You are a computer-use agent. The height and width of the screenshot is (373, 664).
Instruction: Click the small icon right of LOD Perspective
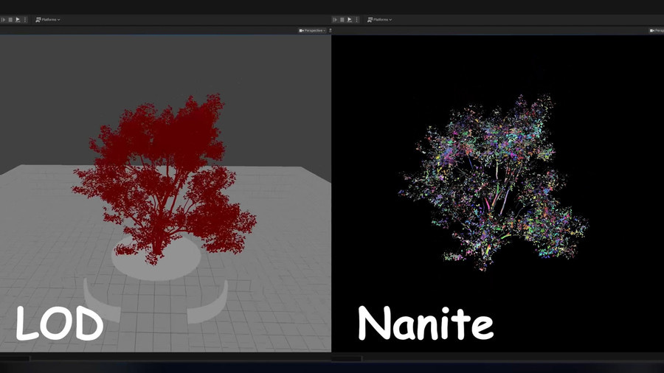tap(330, 30)
